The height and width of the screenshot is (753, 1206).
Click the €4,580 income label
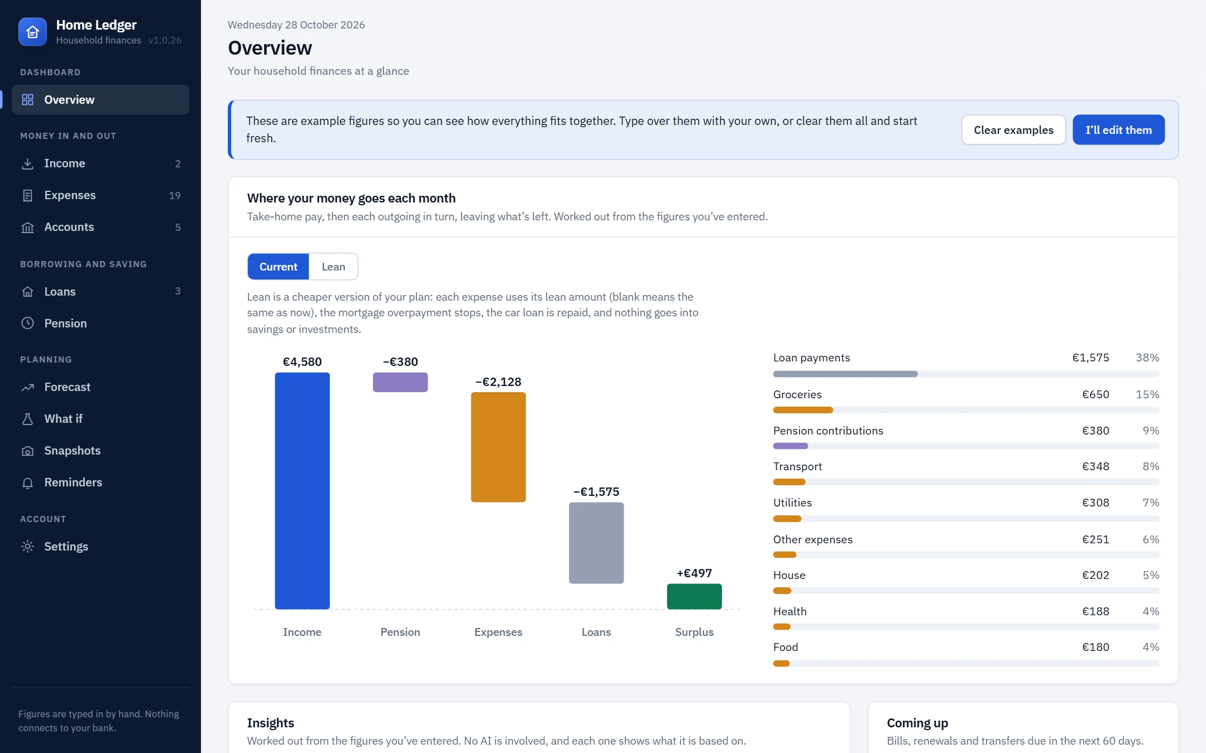coord(302,361)
